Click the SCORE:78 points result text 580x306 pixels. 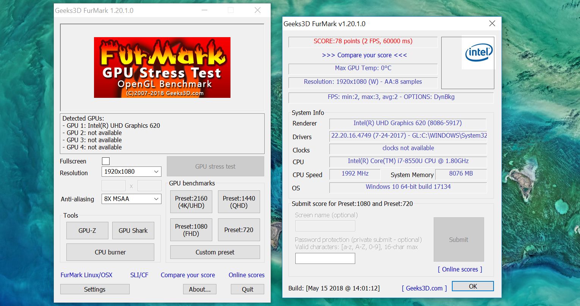tap(363, 41)
